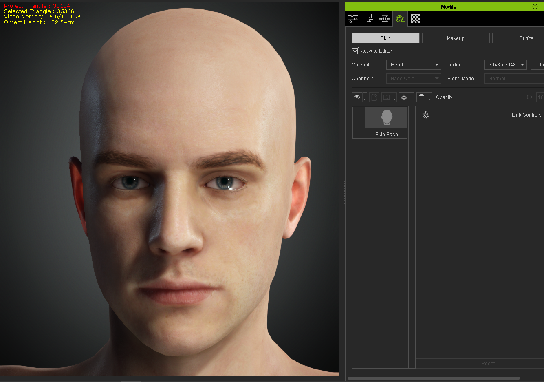The width and height of the screenshot is (544, 382).
Task: Click the merge layers stack icon
Action: point(404,97)
